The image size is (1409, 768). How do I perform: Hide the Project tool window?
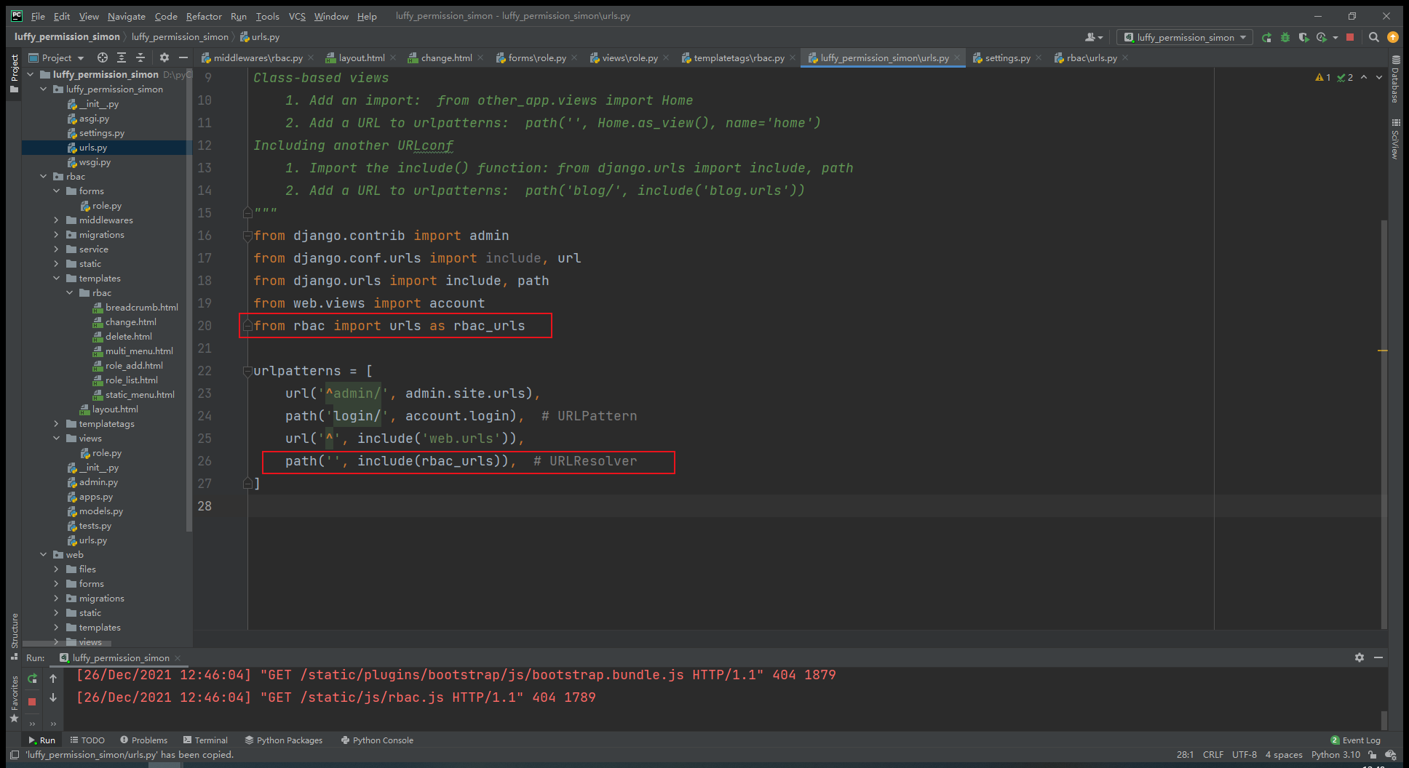click(x=183, y=57)
